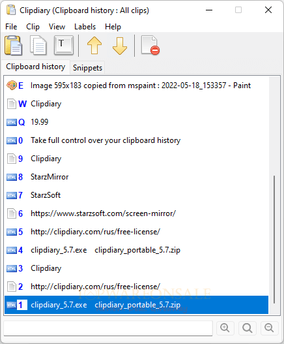Click the zoom in magnifier icon
Image resolution: width=284 pixels, height=344 pixels.
[x=225, y=328]
